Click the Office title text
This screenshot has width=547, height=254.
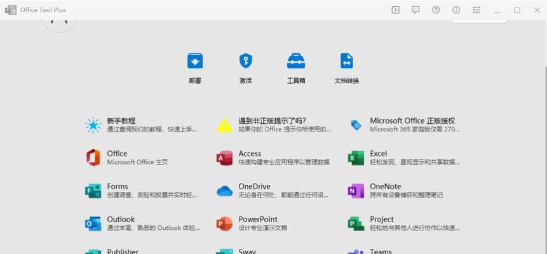tap(117, 154)
